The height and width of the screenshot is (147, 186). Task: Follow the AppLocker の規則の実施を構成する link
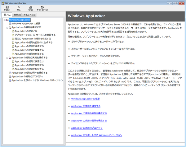(x=89, y=113)
